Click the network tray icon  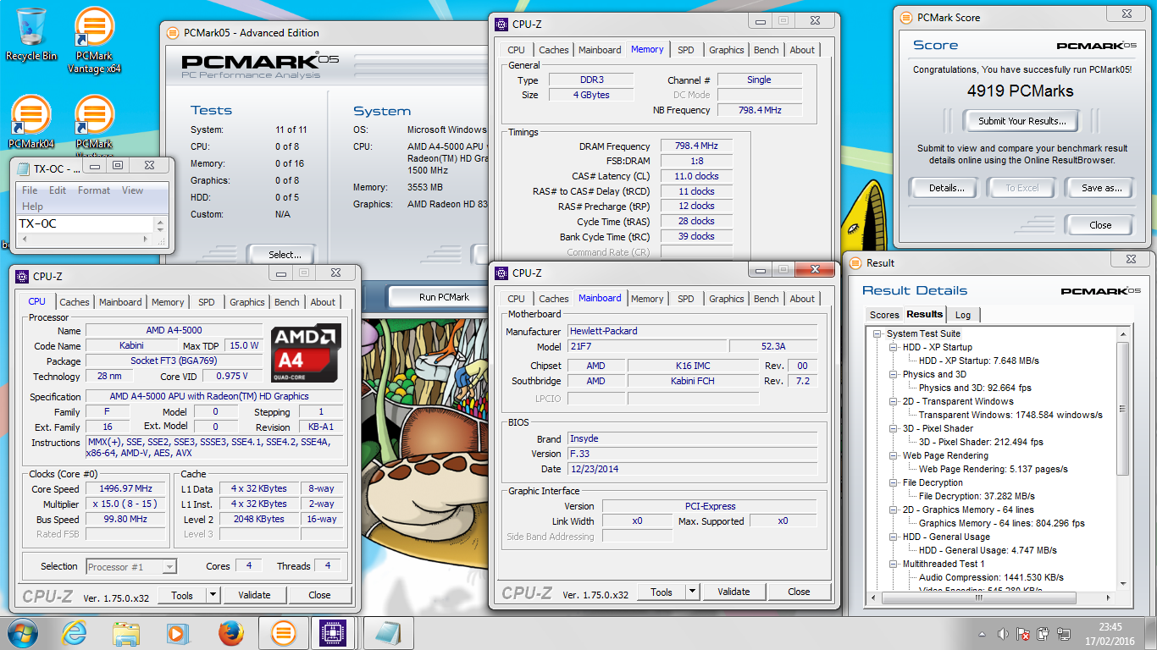[1063, 634]
